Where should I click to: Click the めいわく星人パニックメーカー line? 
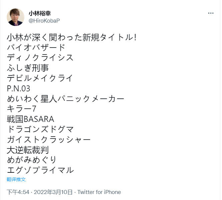[x=65, y=99]
